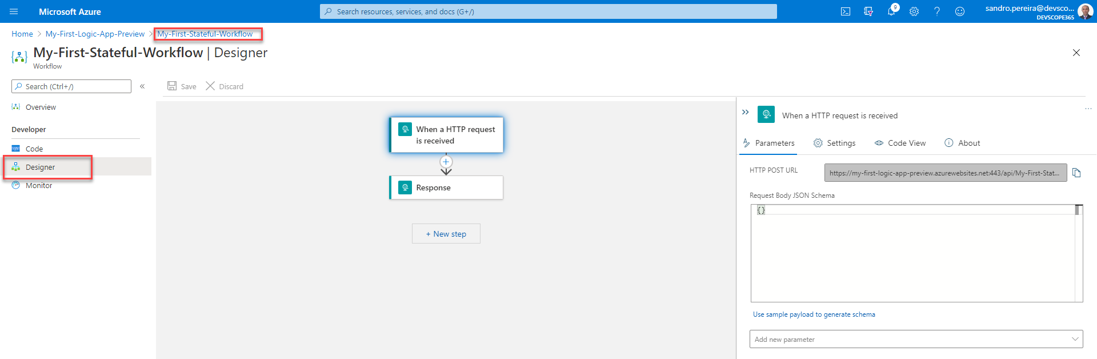Click the New step button
Image resolution: width=1097 pixels, height=359 pixels.
446,234
